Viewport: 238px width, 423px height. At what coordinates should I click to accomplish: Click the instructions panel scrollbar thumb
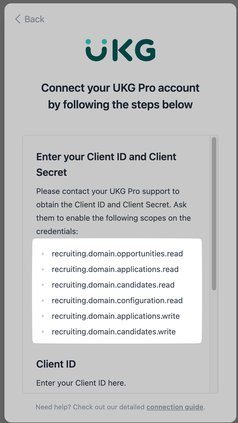click(214, 213)
